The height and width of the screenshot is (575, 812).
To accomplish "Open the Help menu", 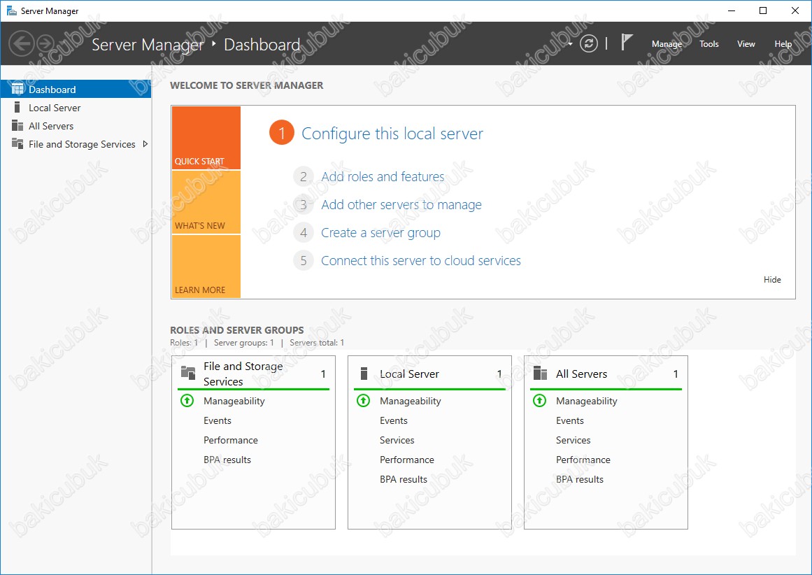I will click(x=783, y=44).
